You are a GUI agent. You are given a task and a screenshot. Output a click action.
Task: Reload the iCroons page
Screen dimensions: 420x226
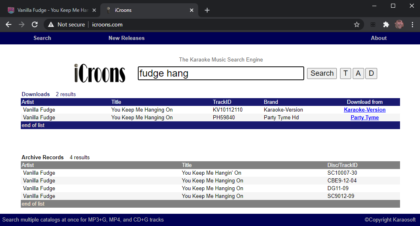[x=35, y=24]
